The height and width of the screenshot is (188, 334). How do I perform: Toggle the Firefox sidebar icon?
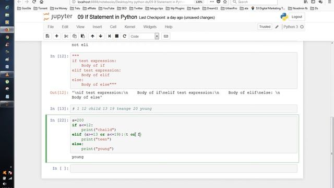313,2
